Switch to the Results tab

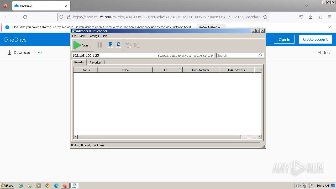click(79, 62)
